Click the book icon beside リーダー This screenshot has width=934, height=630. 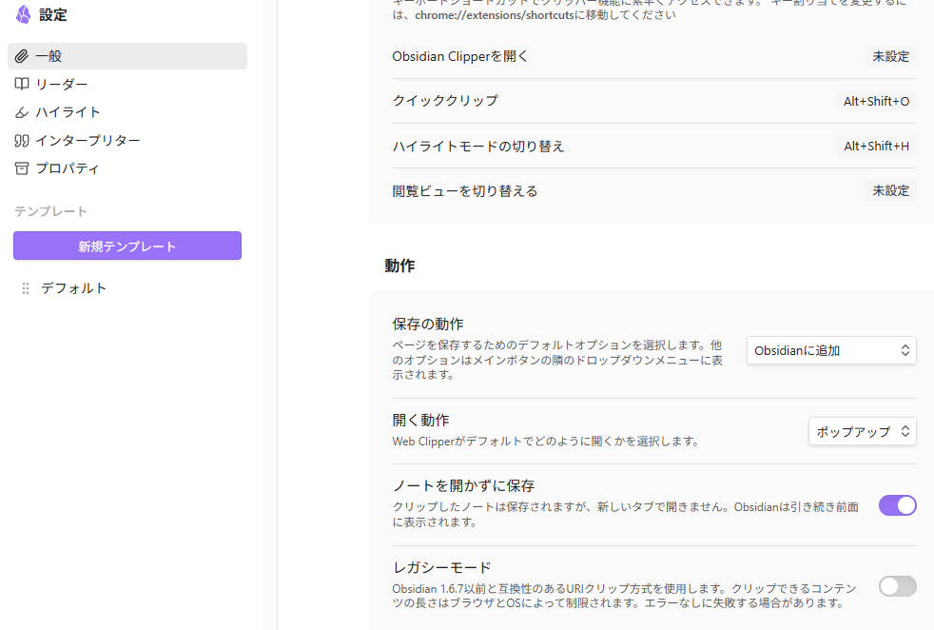(22, 84)
